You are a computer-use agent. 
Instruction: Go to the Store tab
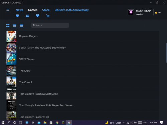[x=46, y=10]
